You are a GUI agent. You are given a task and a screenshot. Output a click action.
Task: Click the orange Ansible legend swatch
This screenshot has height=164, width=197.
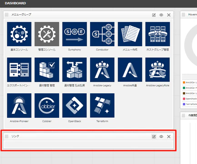click(184, 82)
